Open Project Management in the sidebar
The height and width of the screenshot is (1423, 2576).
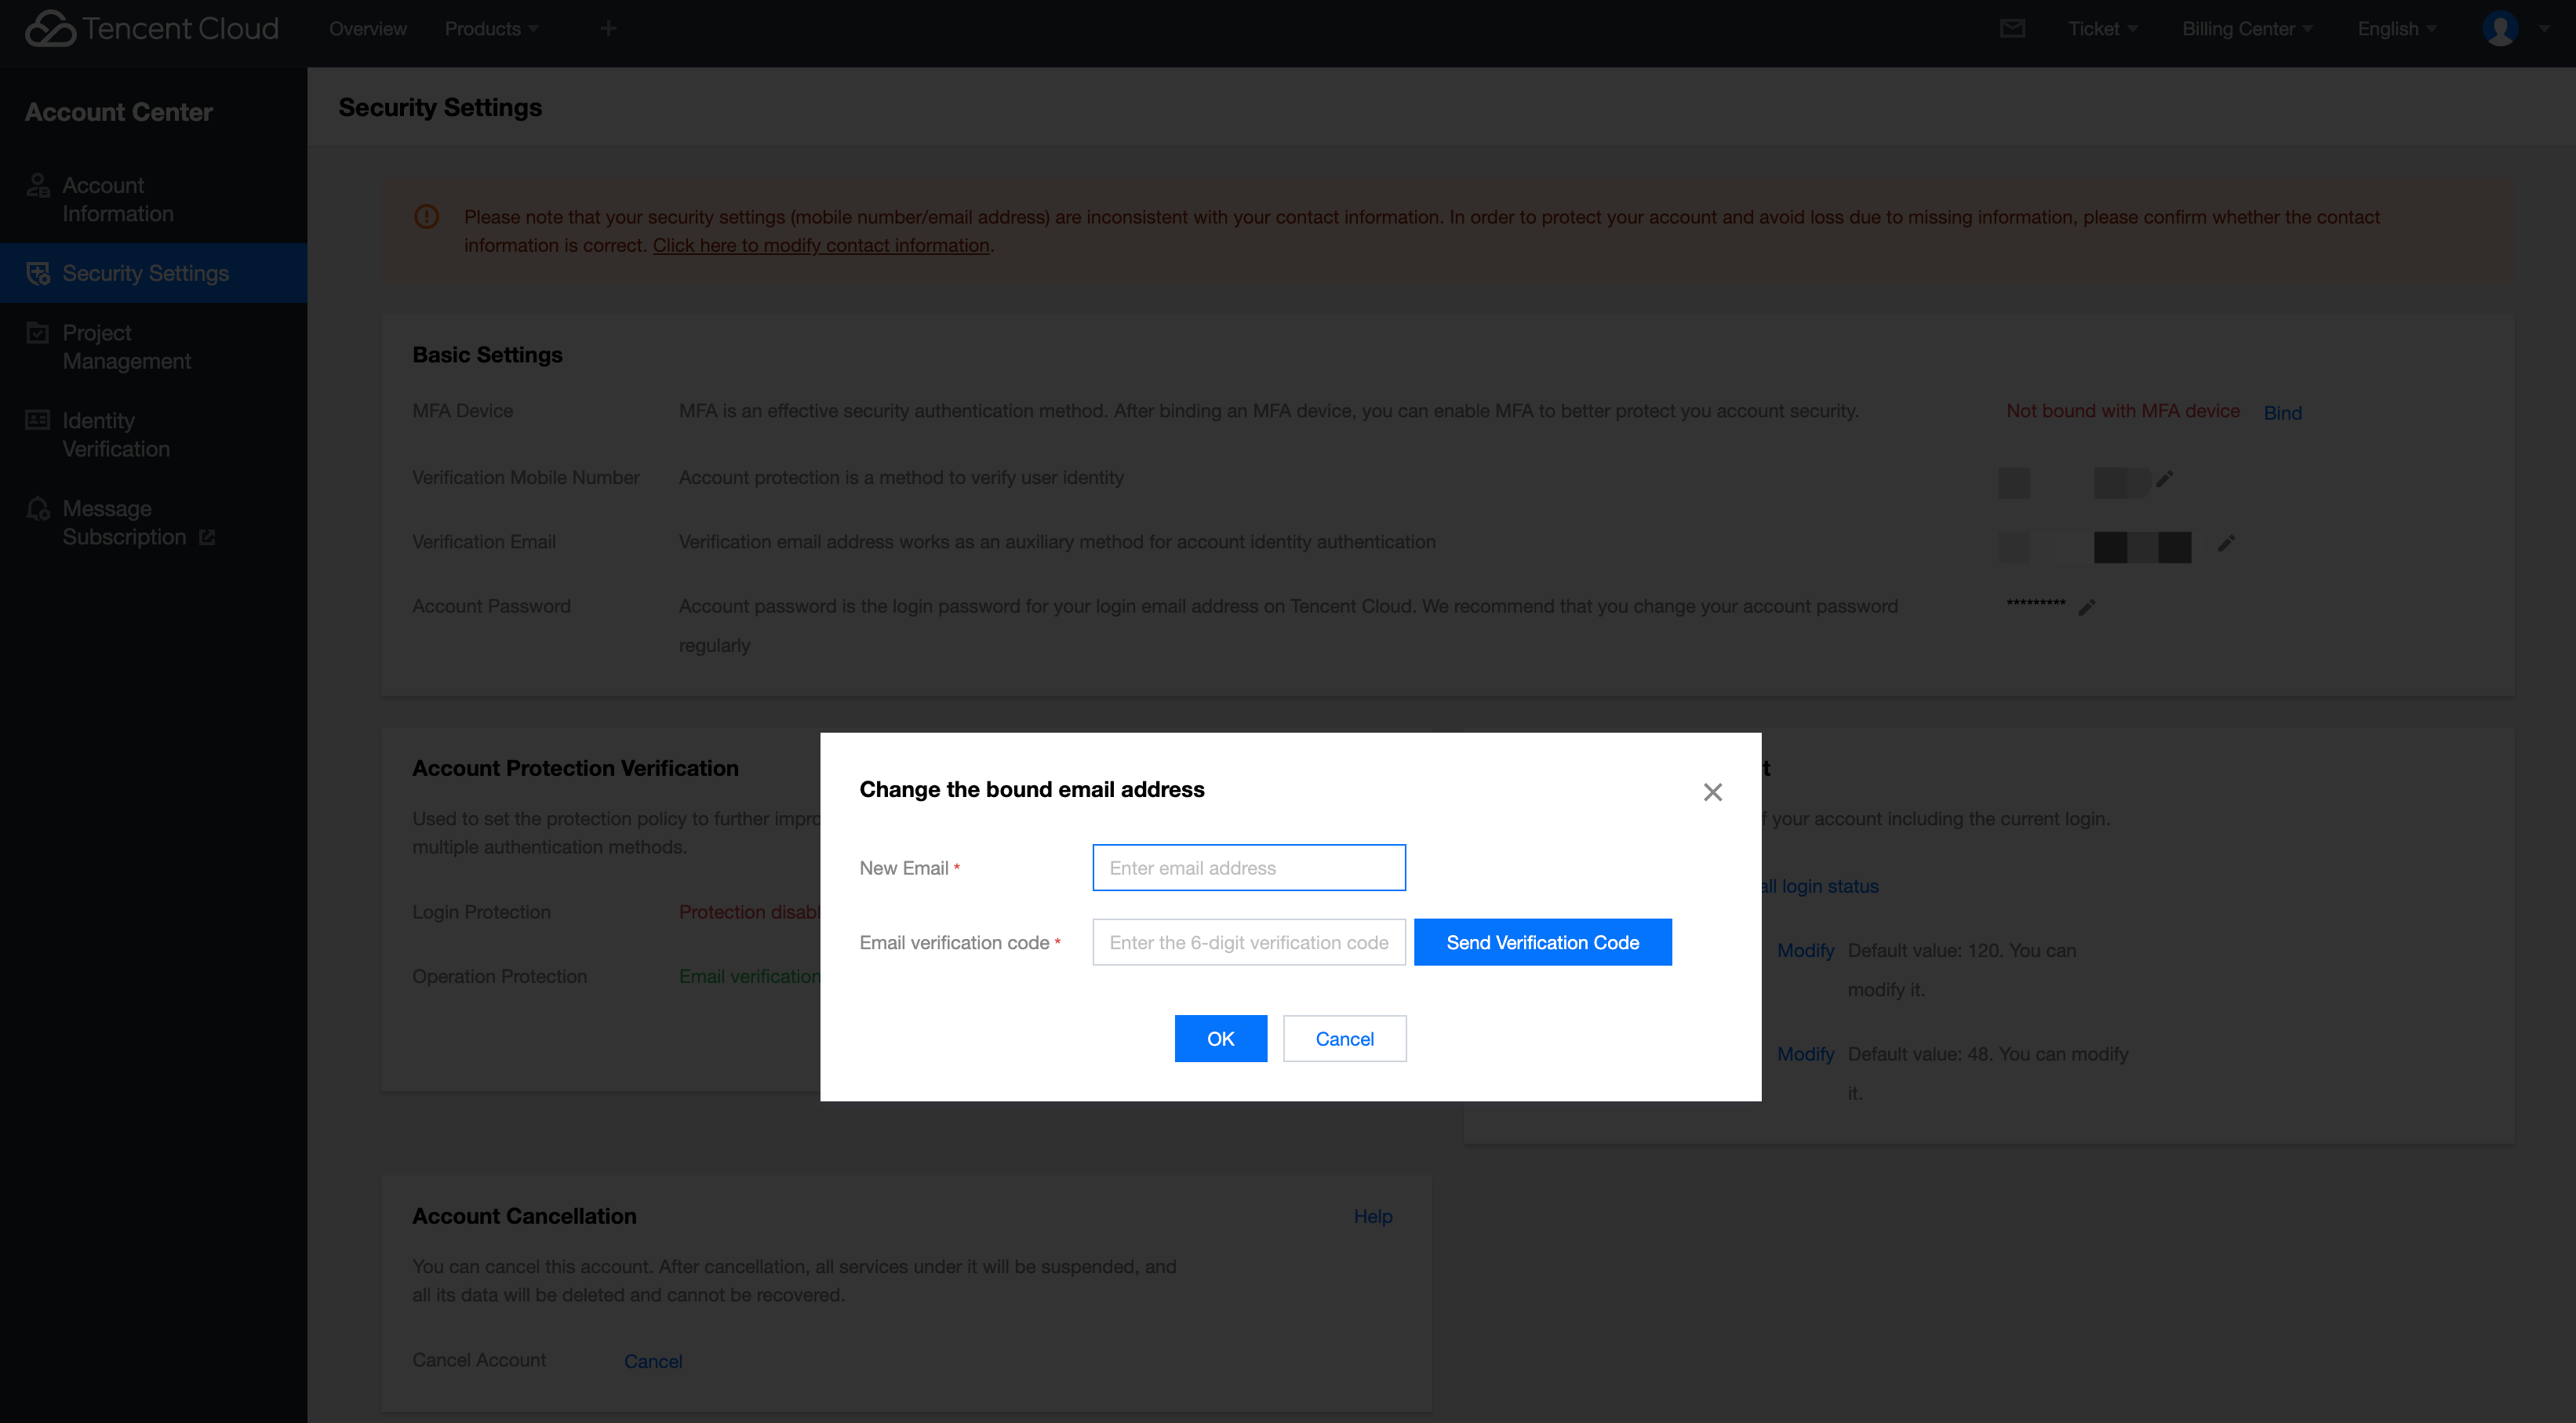point(154,347)
